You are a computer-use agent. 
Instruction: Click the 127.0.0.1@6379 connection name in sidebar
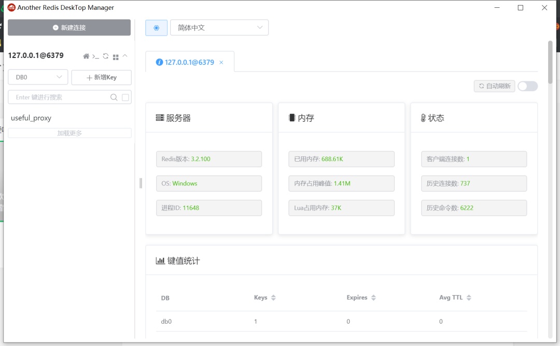tap(36, 55)
